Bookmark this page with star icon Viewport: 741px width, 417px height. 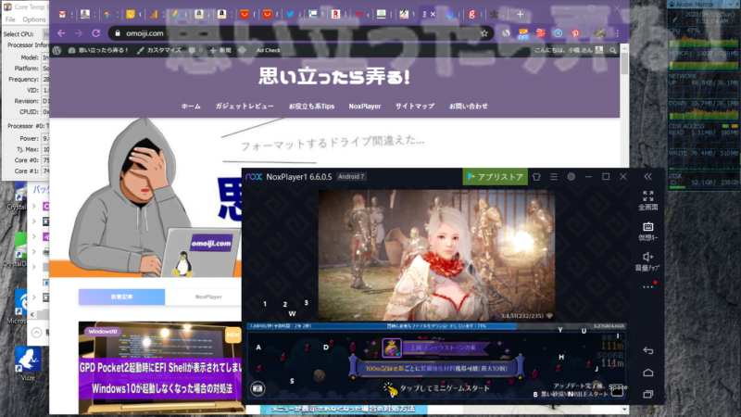click(484, 33)
